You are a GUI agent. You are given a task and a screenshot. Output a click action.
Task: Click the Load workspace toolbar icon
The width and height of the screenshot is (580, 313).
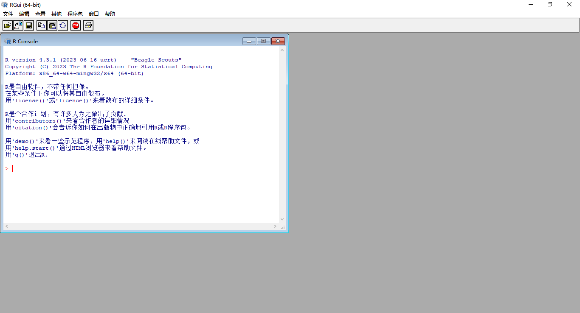pyautogui.click(x=18, y=25)
